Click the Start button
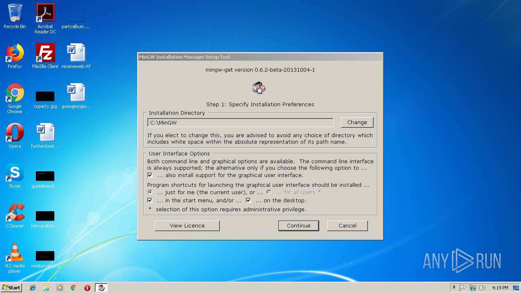Viewport: 521px width, 293px height. coord(11,288)
